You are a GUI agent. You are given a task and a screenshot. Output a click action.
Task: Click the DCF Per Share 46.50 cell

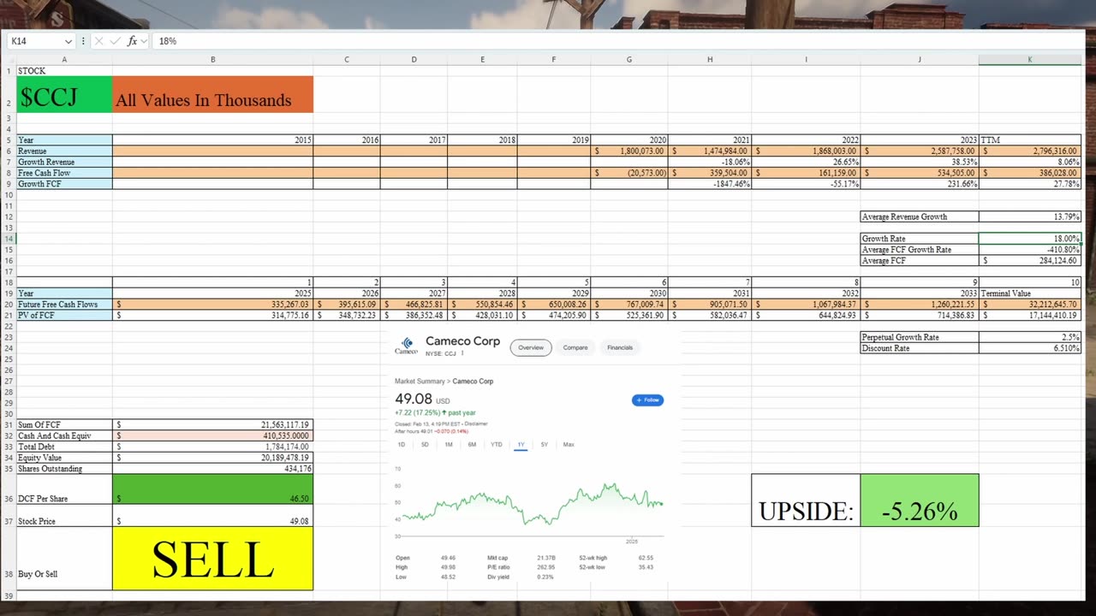(212, 489)
